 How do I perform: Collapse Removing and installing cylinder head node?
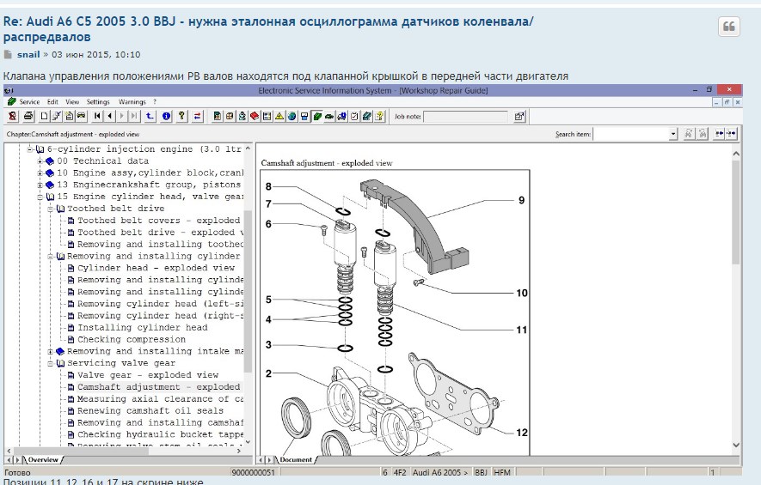click(x=51, y=257)
